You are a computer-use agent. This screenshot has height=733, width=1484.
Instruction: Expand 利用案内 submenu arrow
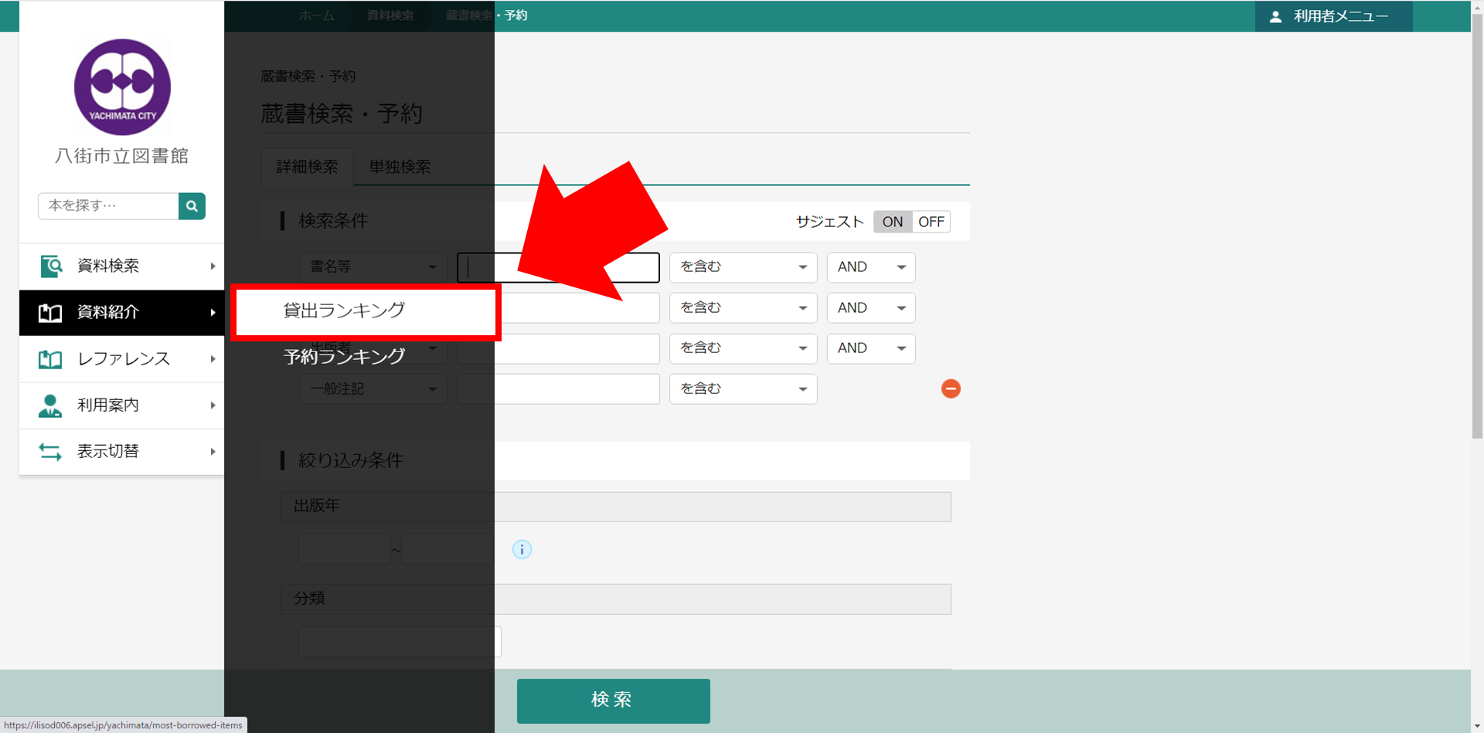point(213,406)
